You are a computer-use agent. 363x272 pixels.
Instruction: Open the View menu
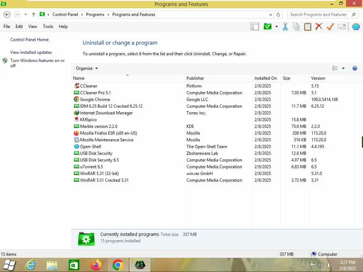click(x=33, y=27)
